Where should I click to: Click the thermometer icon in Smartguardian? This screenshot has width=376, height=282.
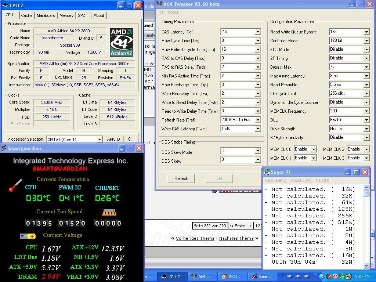point(15,185)
